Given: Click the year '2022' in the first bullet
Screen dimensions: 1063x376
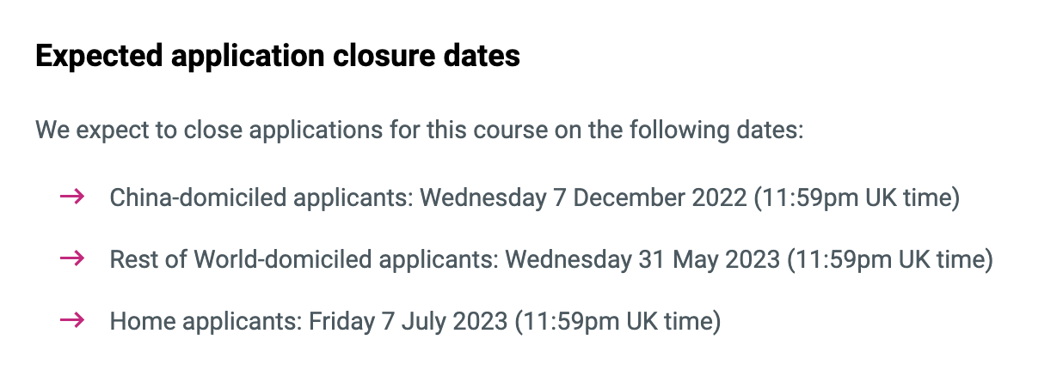Looking at the screenshot, I should (719, 198).
